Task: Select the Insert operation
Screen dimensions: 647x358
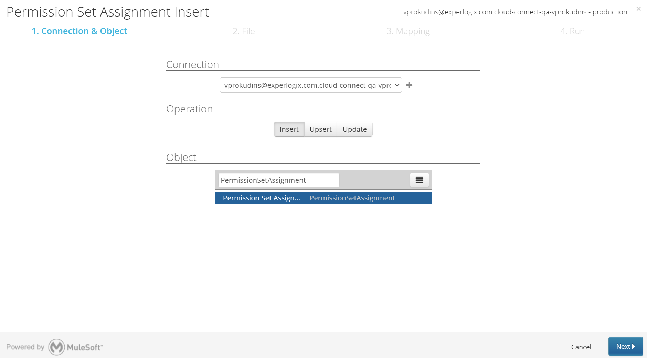Action: [x=289, y=129]
